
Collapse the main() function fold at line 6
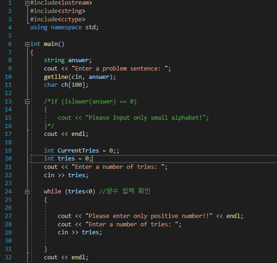27,44
